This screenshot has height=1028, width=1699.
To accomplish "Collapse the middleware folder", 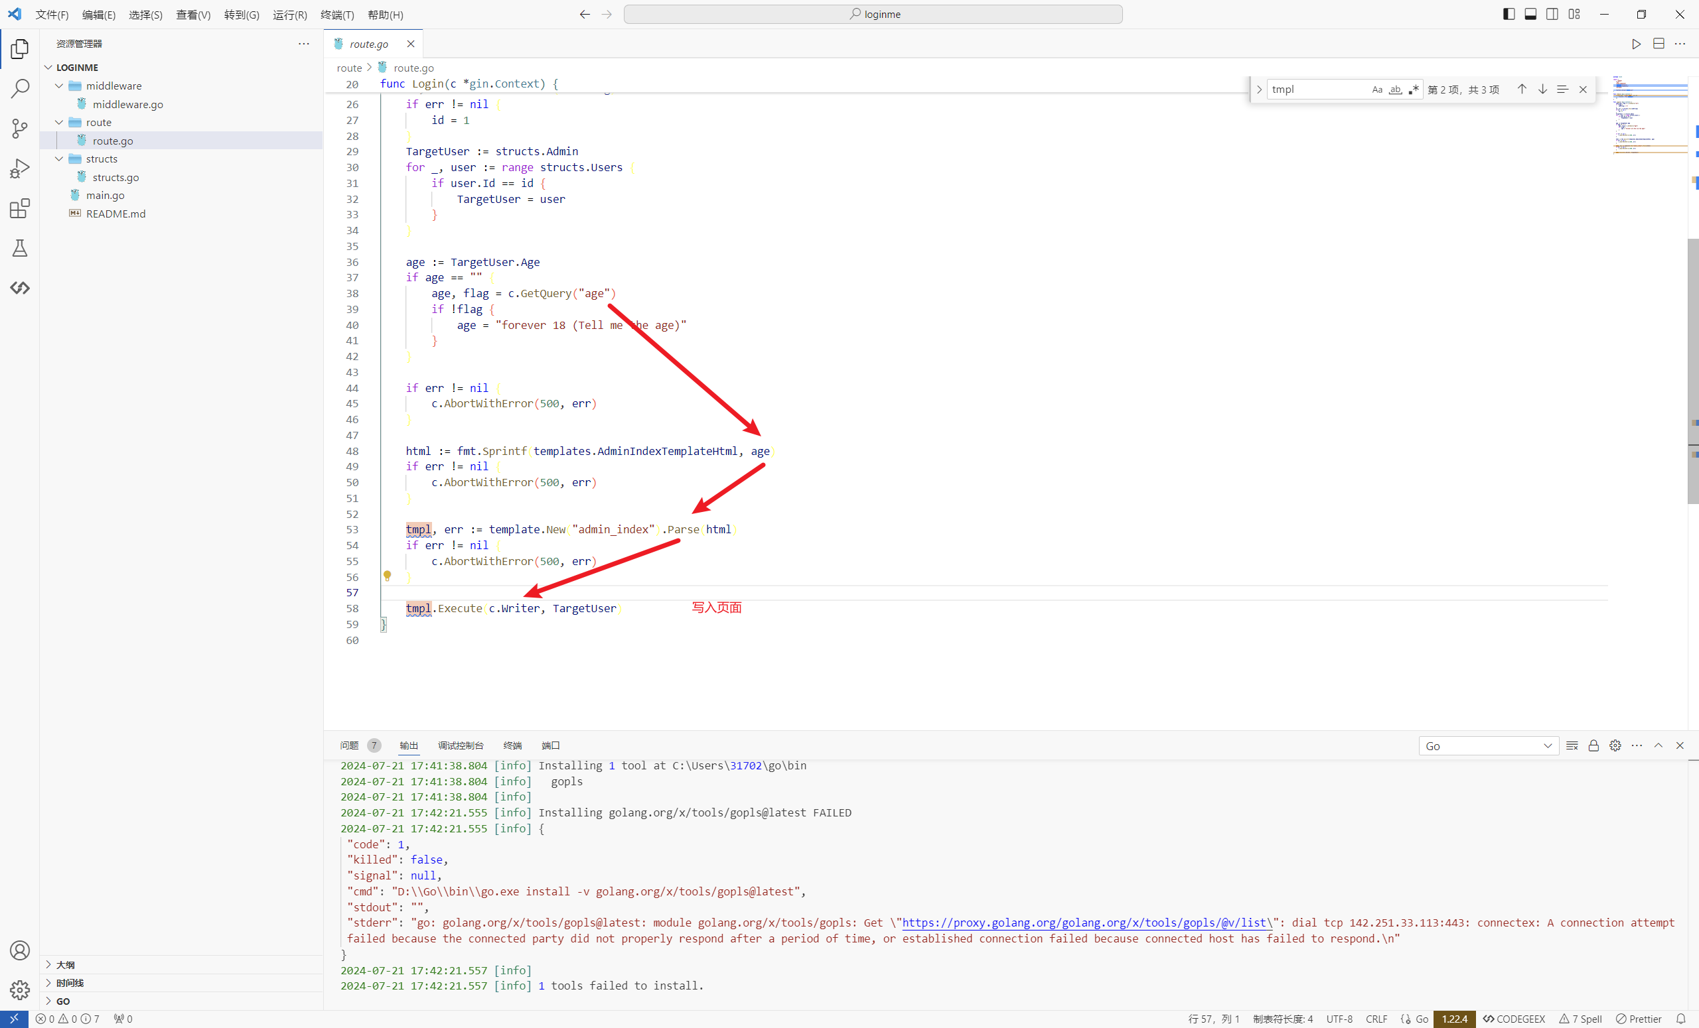I will point(59,86).
